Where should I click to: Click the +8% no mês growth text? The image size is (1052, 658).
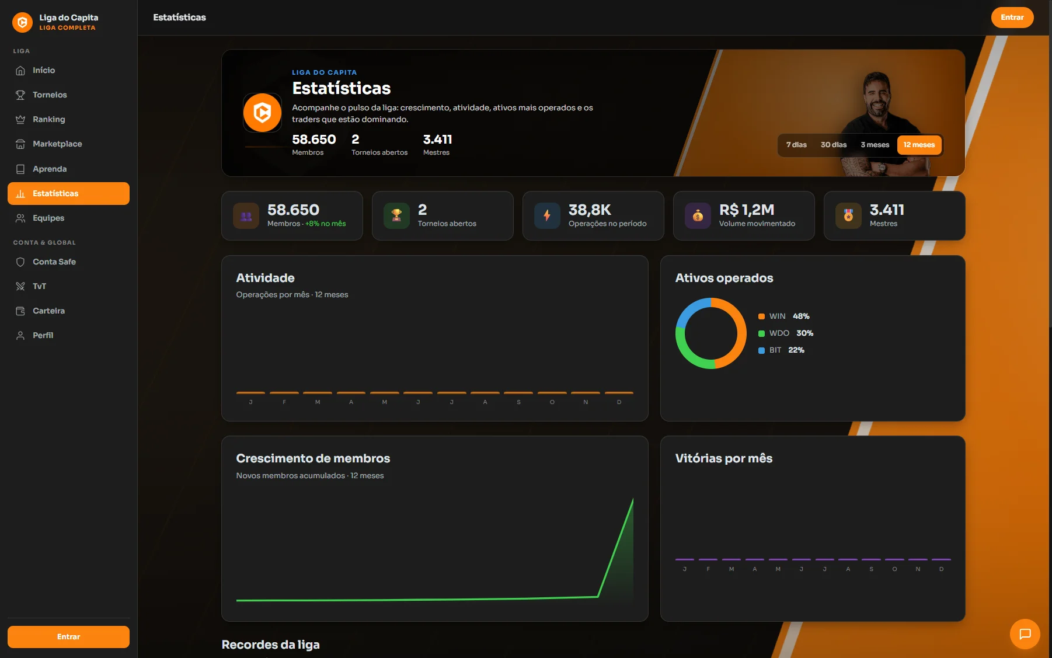point(326,224)
